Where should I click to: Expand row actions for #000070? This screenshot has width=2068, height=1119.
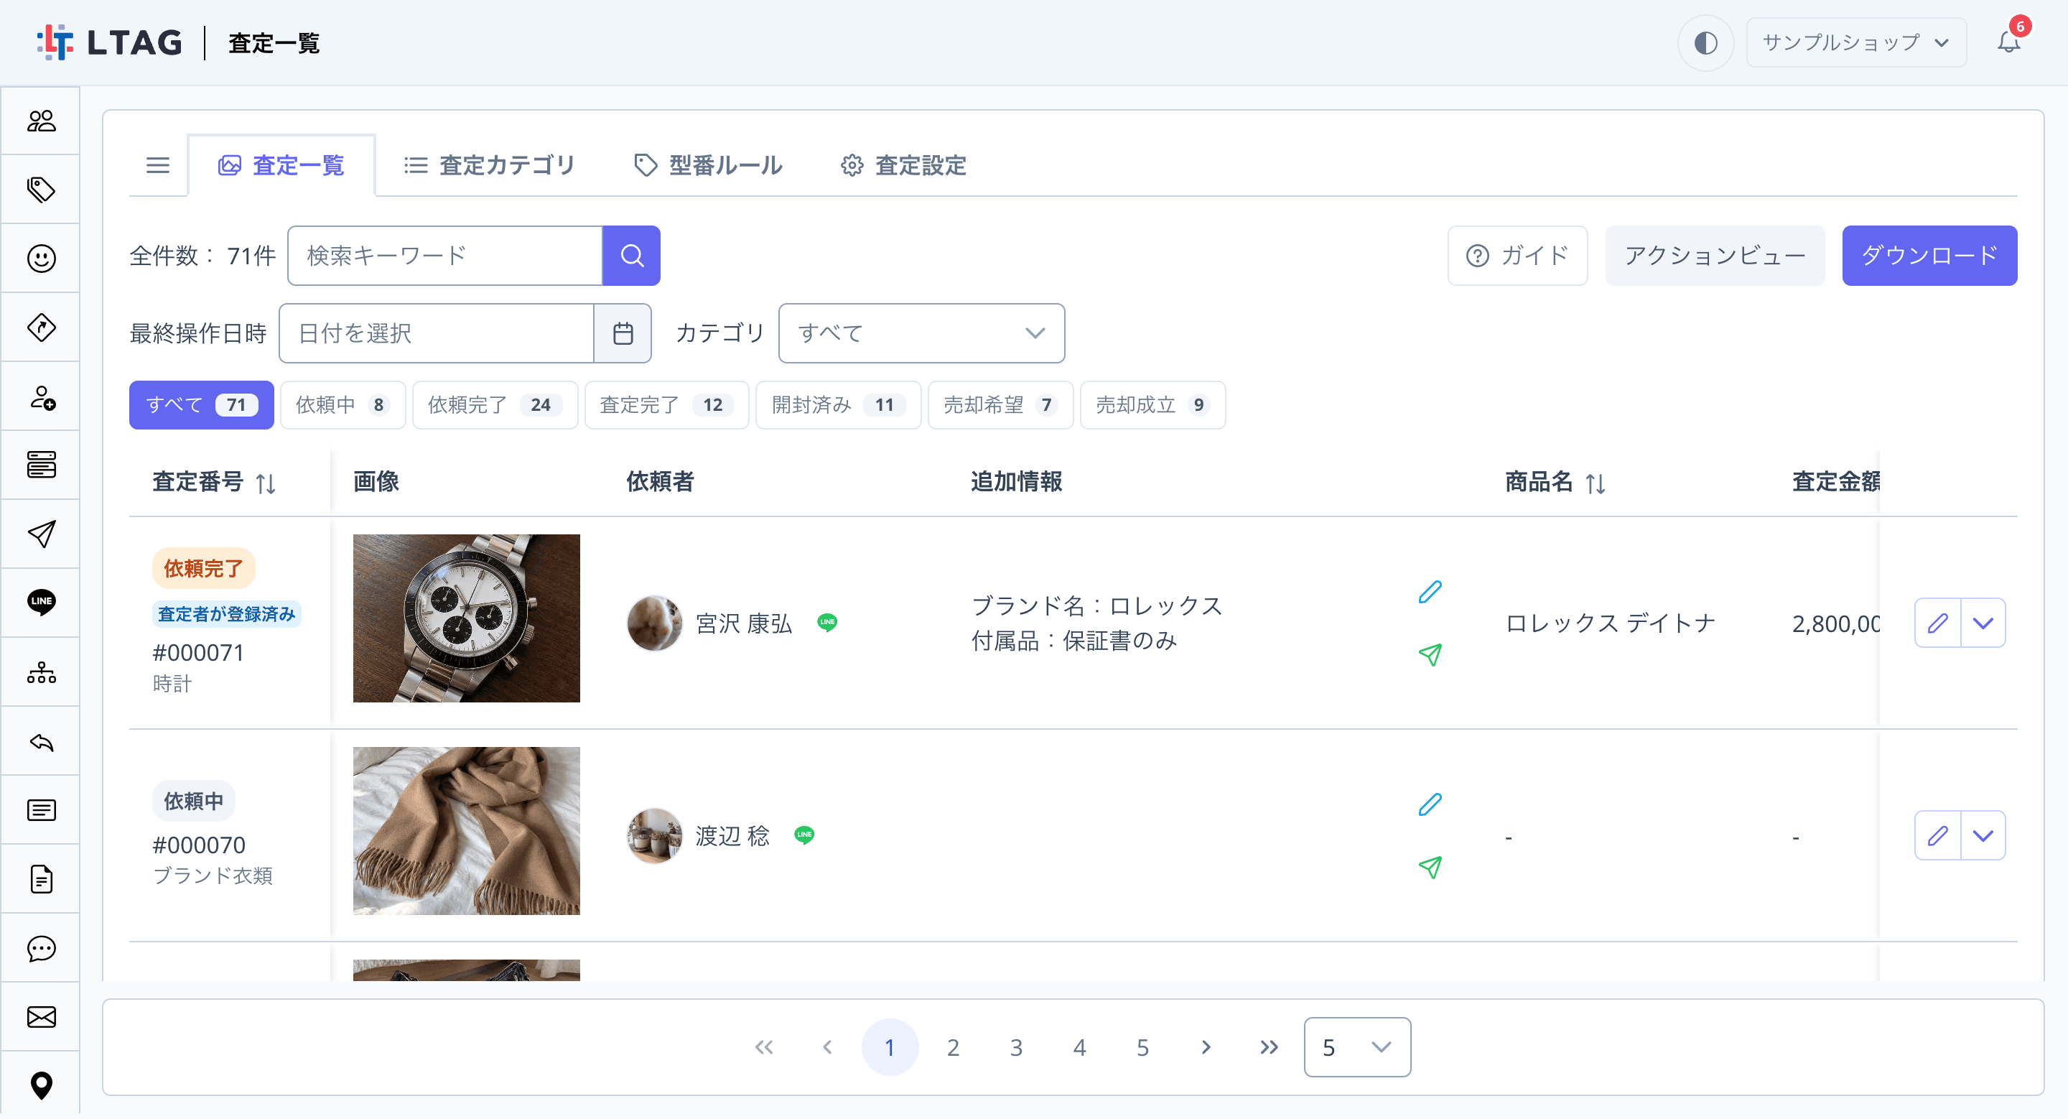[1983, 835]
